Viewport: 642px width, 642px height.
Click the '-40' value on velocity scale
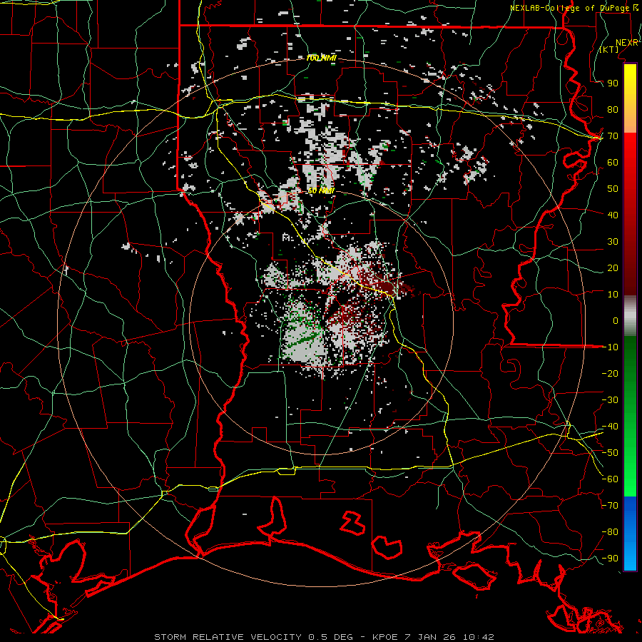[x=610, y=427]
